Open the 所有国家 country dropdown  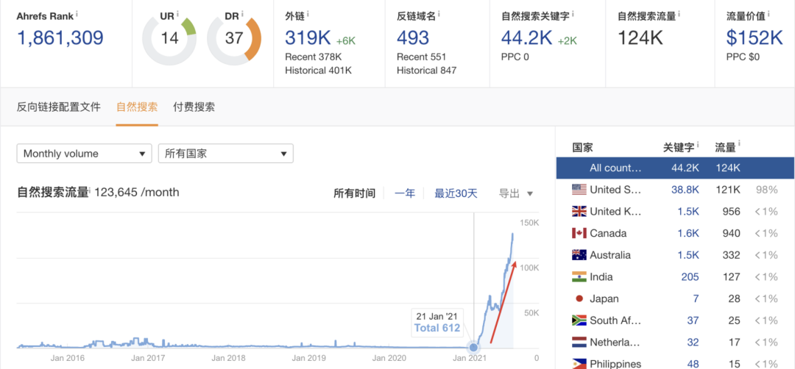(x=226, y=154)
